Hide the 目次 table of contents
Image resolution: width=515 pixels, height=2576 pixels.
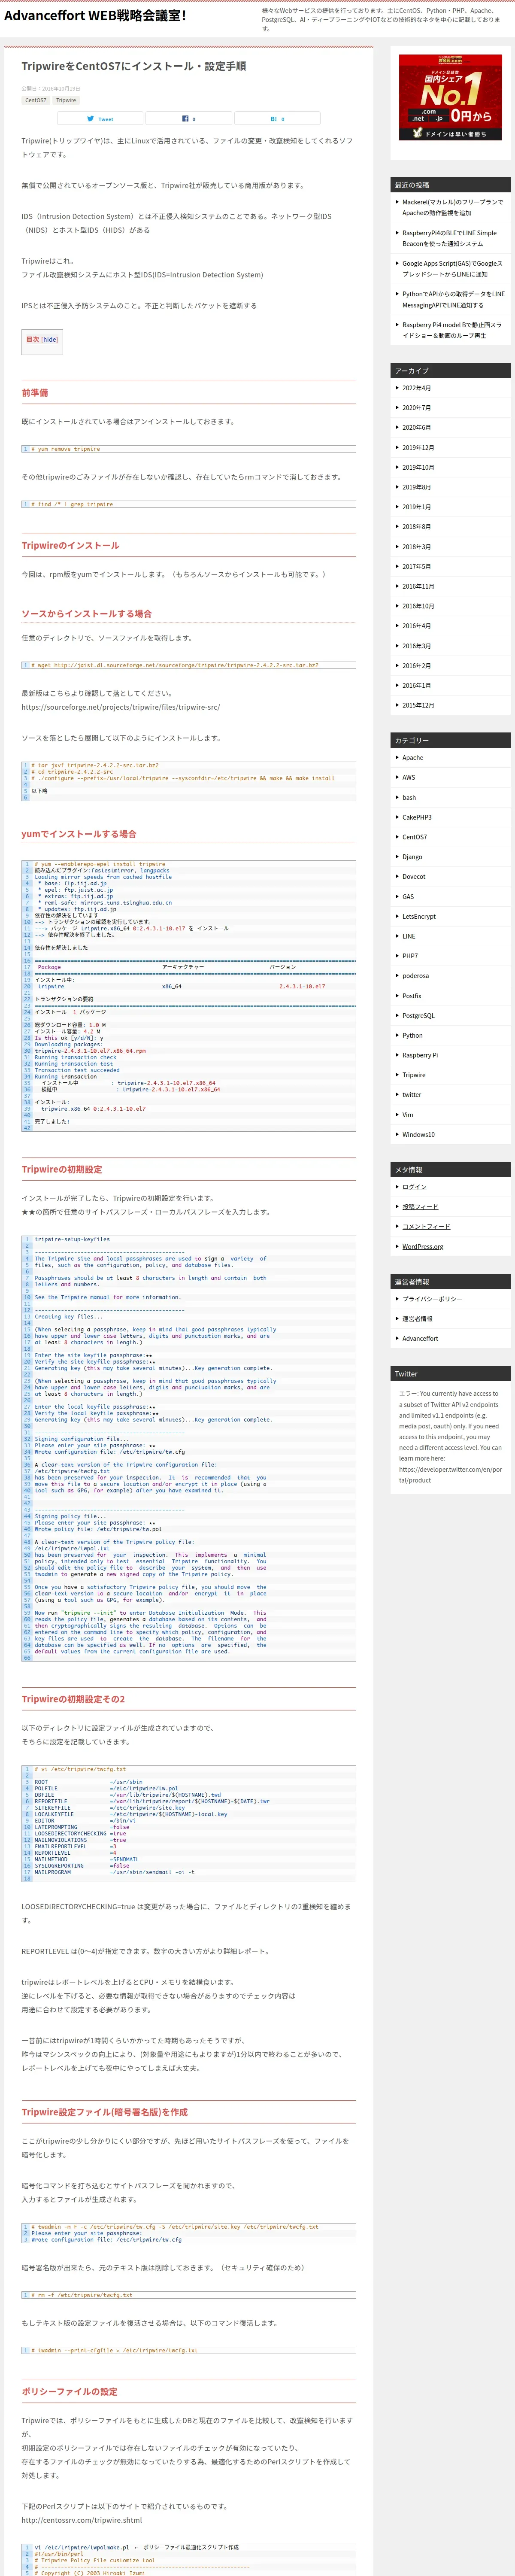(49, 339)
